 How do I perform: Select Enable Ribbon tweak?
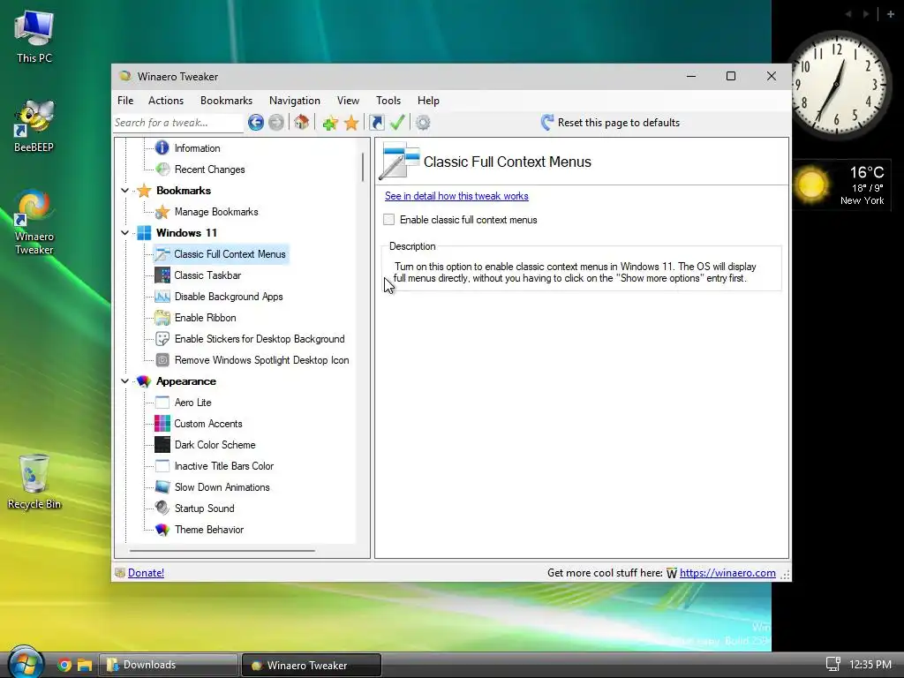(205, 318)
